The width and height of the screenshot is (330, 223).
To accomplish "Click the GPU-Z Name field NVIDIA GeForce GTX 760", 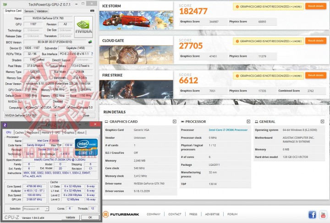I will pyautogui.click(x=48, y=18).
